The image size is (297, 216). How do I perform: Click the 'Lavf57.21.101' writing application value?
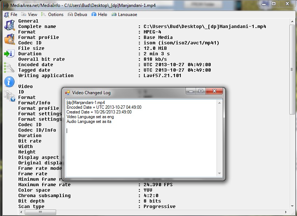[x=162, y=76]
